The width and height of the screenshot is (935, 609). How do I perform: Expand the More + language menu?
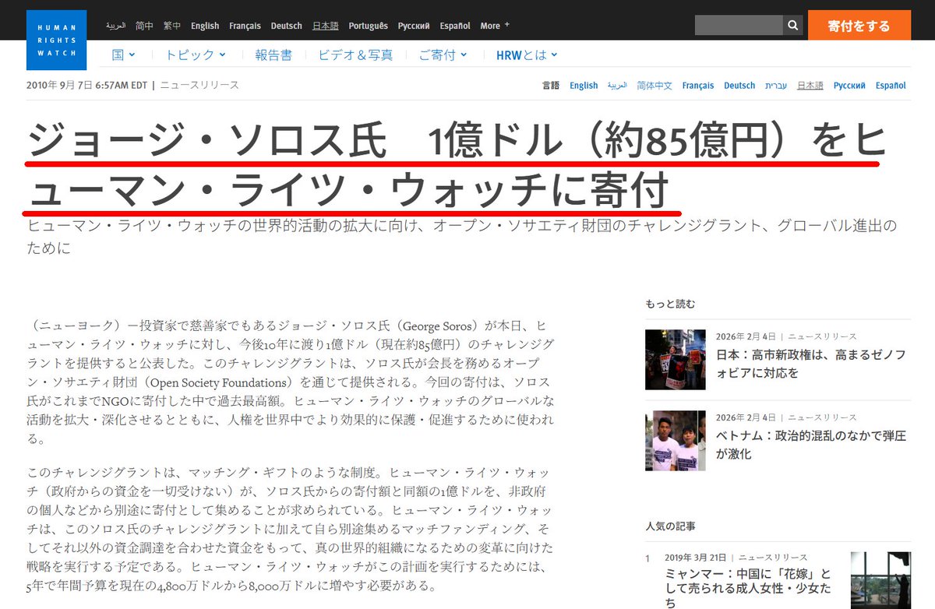(x=495, y=26)
